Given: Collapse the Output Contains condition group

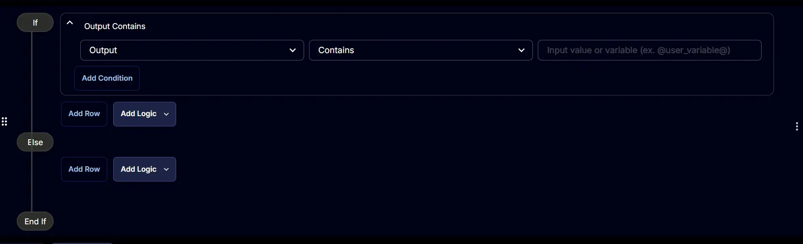Looking at the screenshot, I should [70, 23].
